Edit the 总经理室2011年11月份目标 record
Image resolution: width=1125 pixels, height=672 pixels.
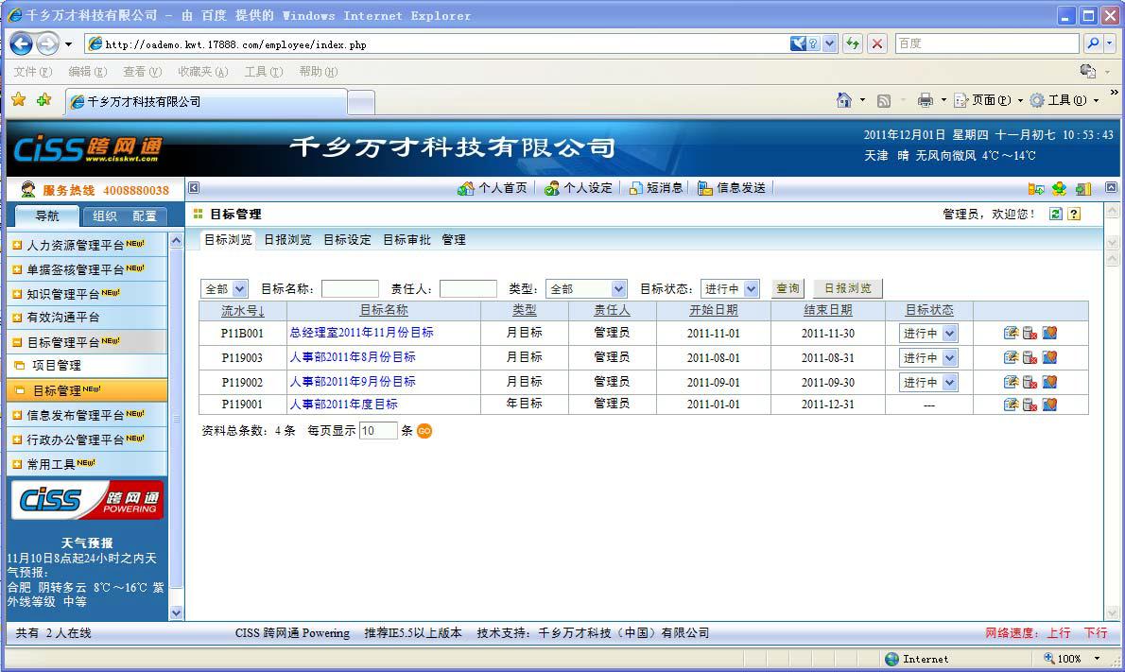[x=1010, y=333]
